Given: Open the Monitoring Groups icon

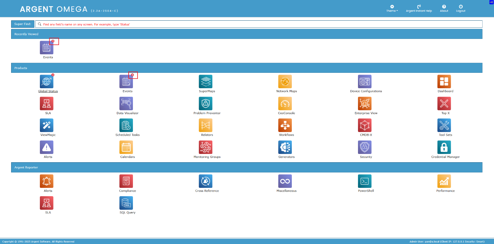Looking at the screenshot, I should 206,147.
